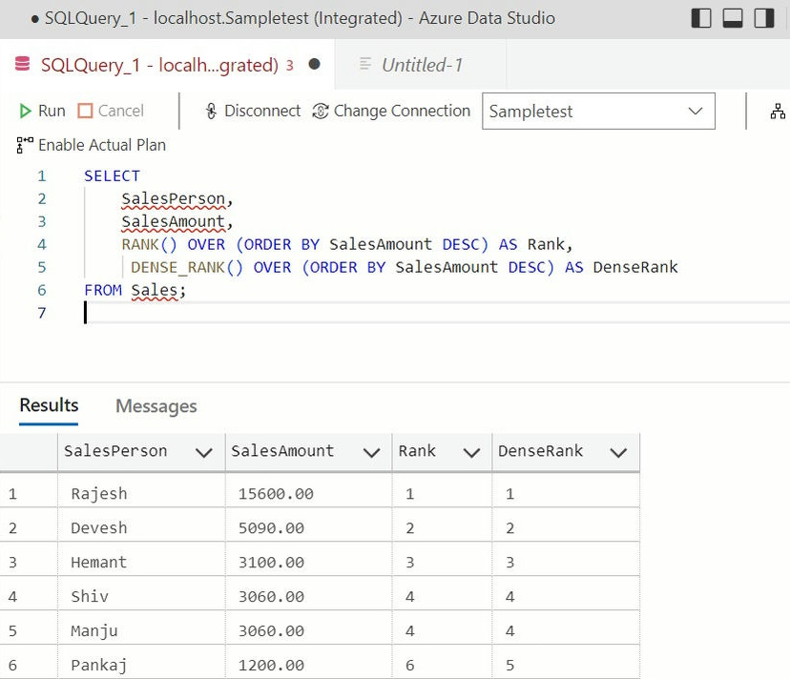Select the 3100.00 amount cell
Viewport: 790px width, 679px height.
pos(308,562)
